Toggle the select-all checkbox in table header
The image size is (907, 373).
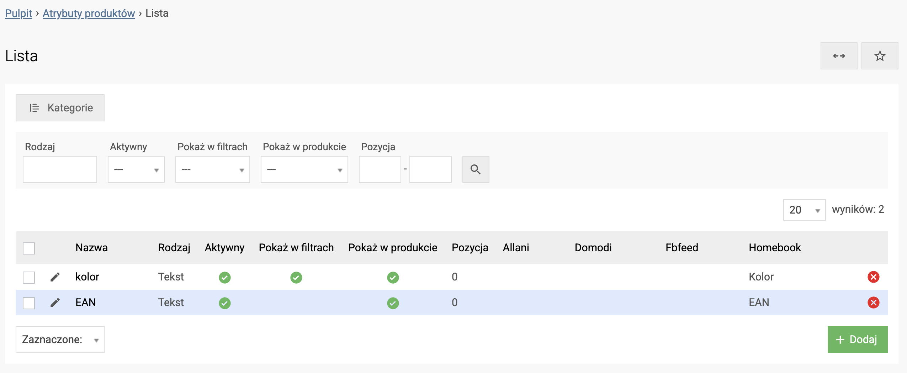[29, 248]
